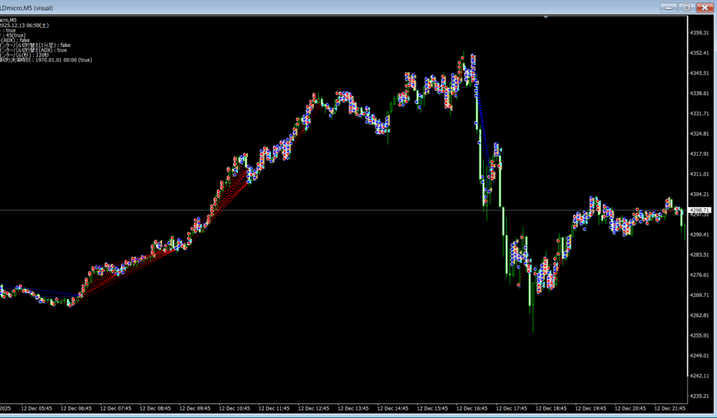The image size is (717, 418).
Task: Click the 4269.71 price scale label
Action: [700, 295]
